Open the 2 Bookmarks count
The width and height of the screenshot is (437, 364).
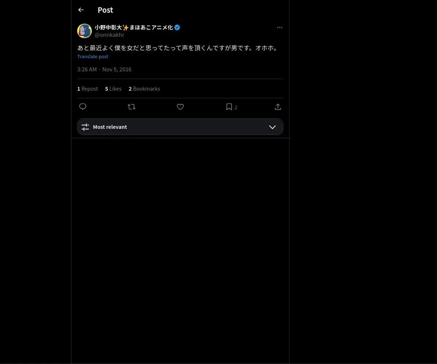tap(144, 89)
